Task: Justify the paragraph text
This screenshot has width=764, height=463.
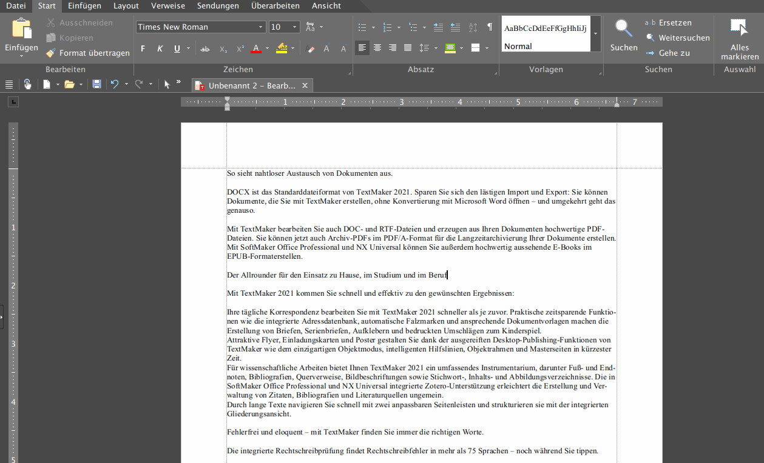Action: [408, 48]
